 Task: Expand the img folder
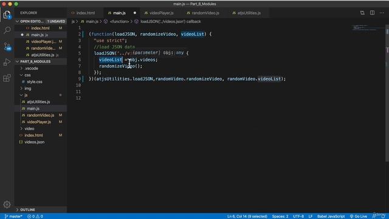pos(27,88)
